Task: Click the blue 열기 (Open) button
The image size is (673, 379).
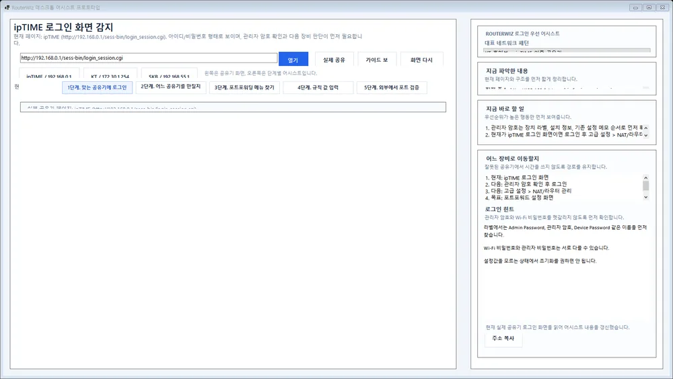Action: [x=293, y=59]
